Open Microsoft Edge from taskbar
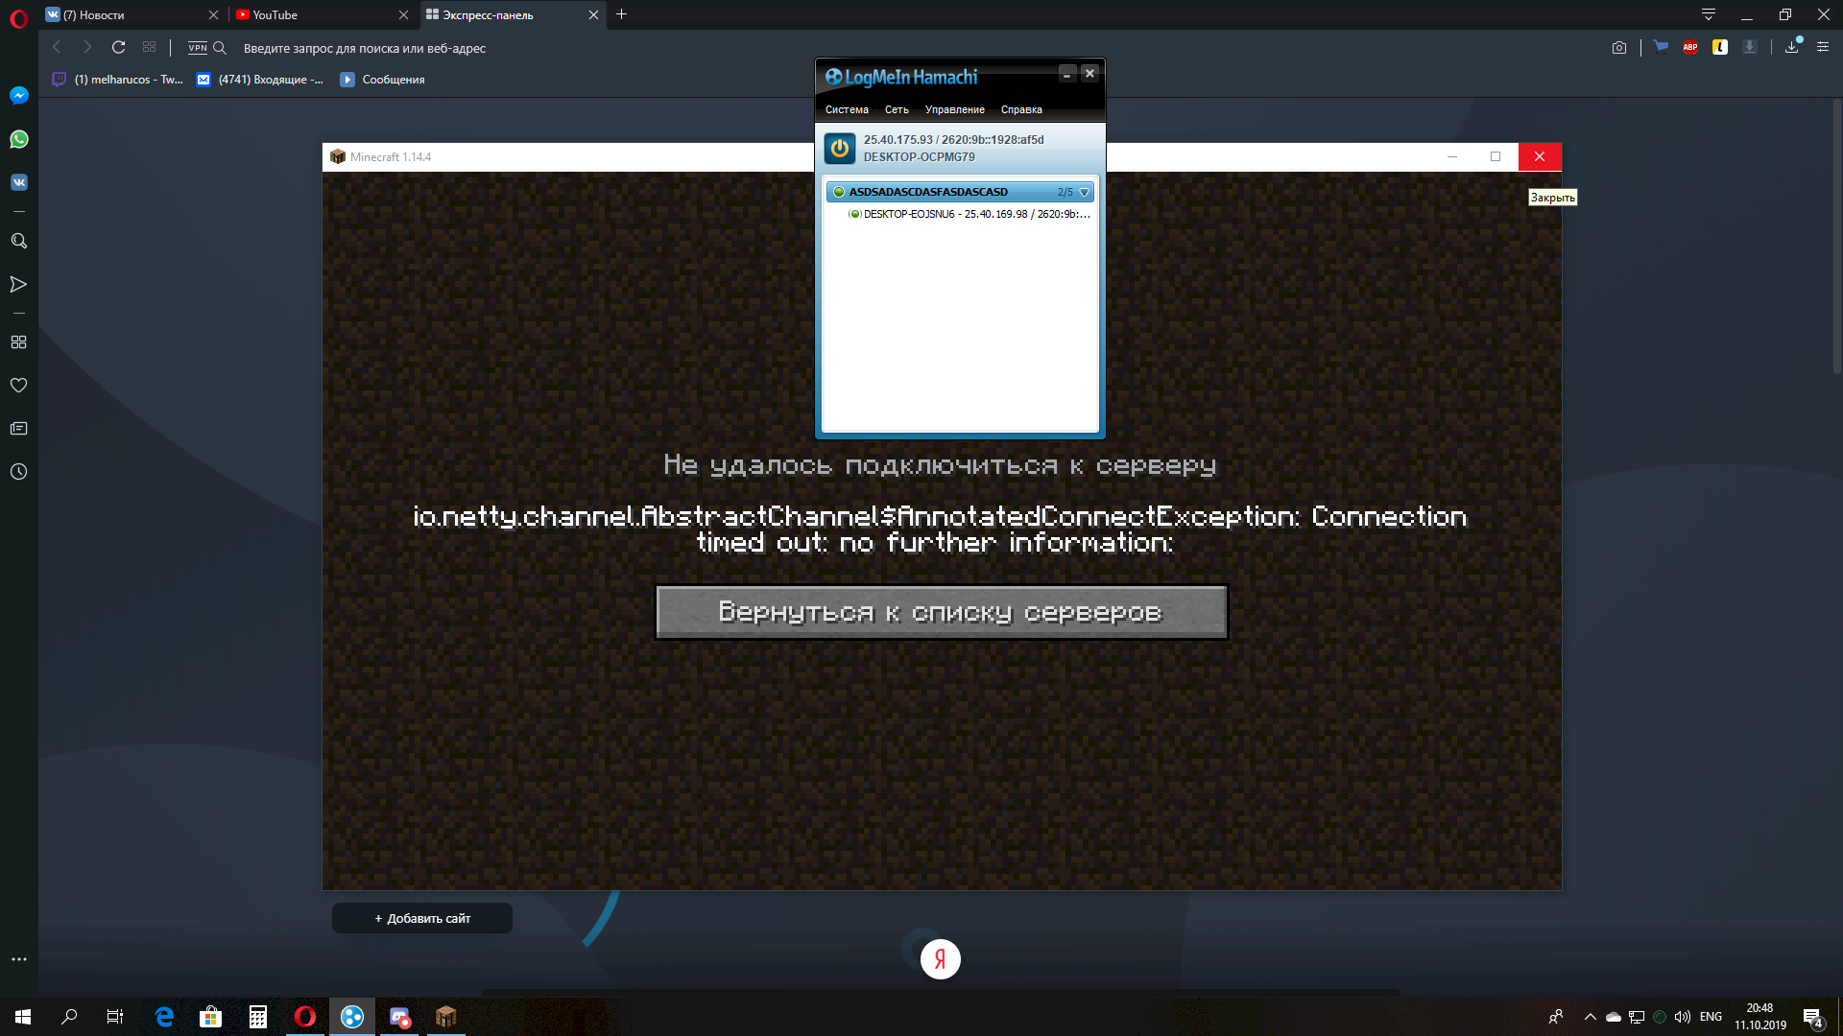 click(x=164, y=1017)
